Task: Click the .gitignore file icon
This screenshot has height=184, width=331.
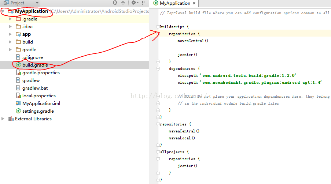Action: (x=18, y=57)
